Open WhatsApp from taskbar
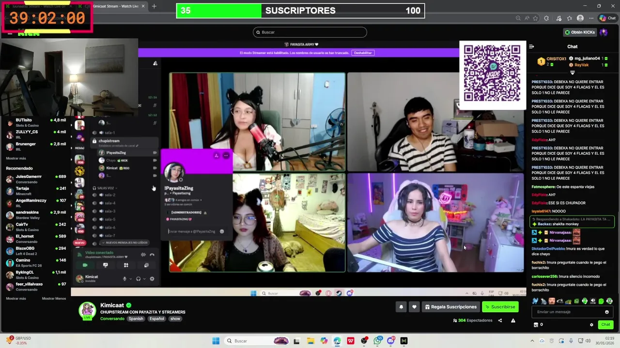 pyautogui.click(x=377, y=341)
